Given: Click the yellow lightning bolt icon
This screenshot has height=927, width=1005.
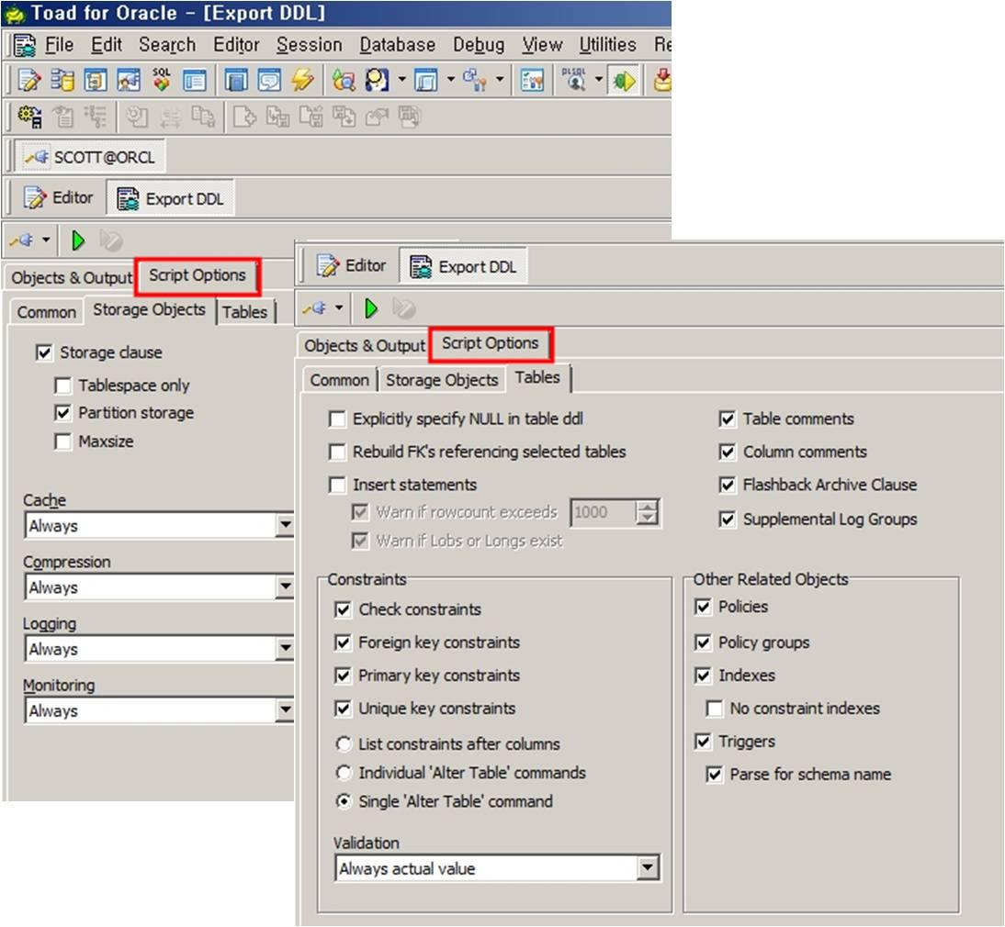Looking at the screenshot, I should click(x=302, y=81).
